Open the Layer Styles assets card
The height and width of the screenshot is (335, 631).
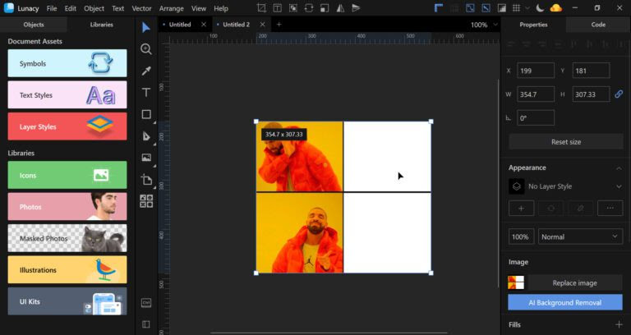pyautogui.click(x=67, y=126)
